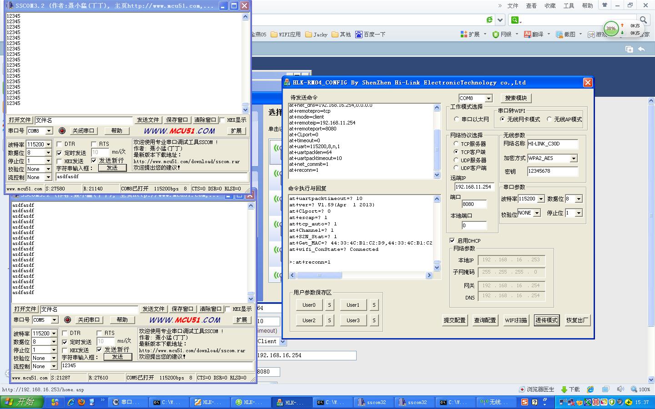
Task: Click the 搜索模块 button
Action: point(516,98)
